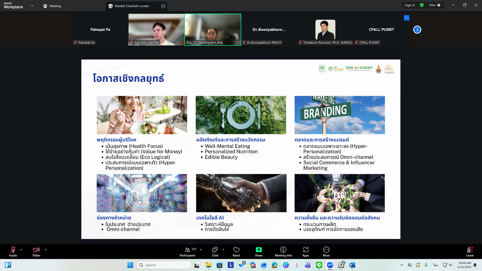The height and width of the screenshot is (271, 482).
Task: Open the Chat panel
Action: point(215,250)
